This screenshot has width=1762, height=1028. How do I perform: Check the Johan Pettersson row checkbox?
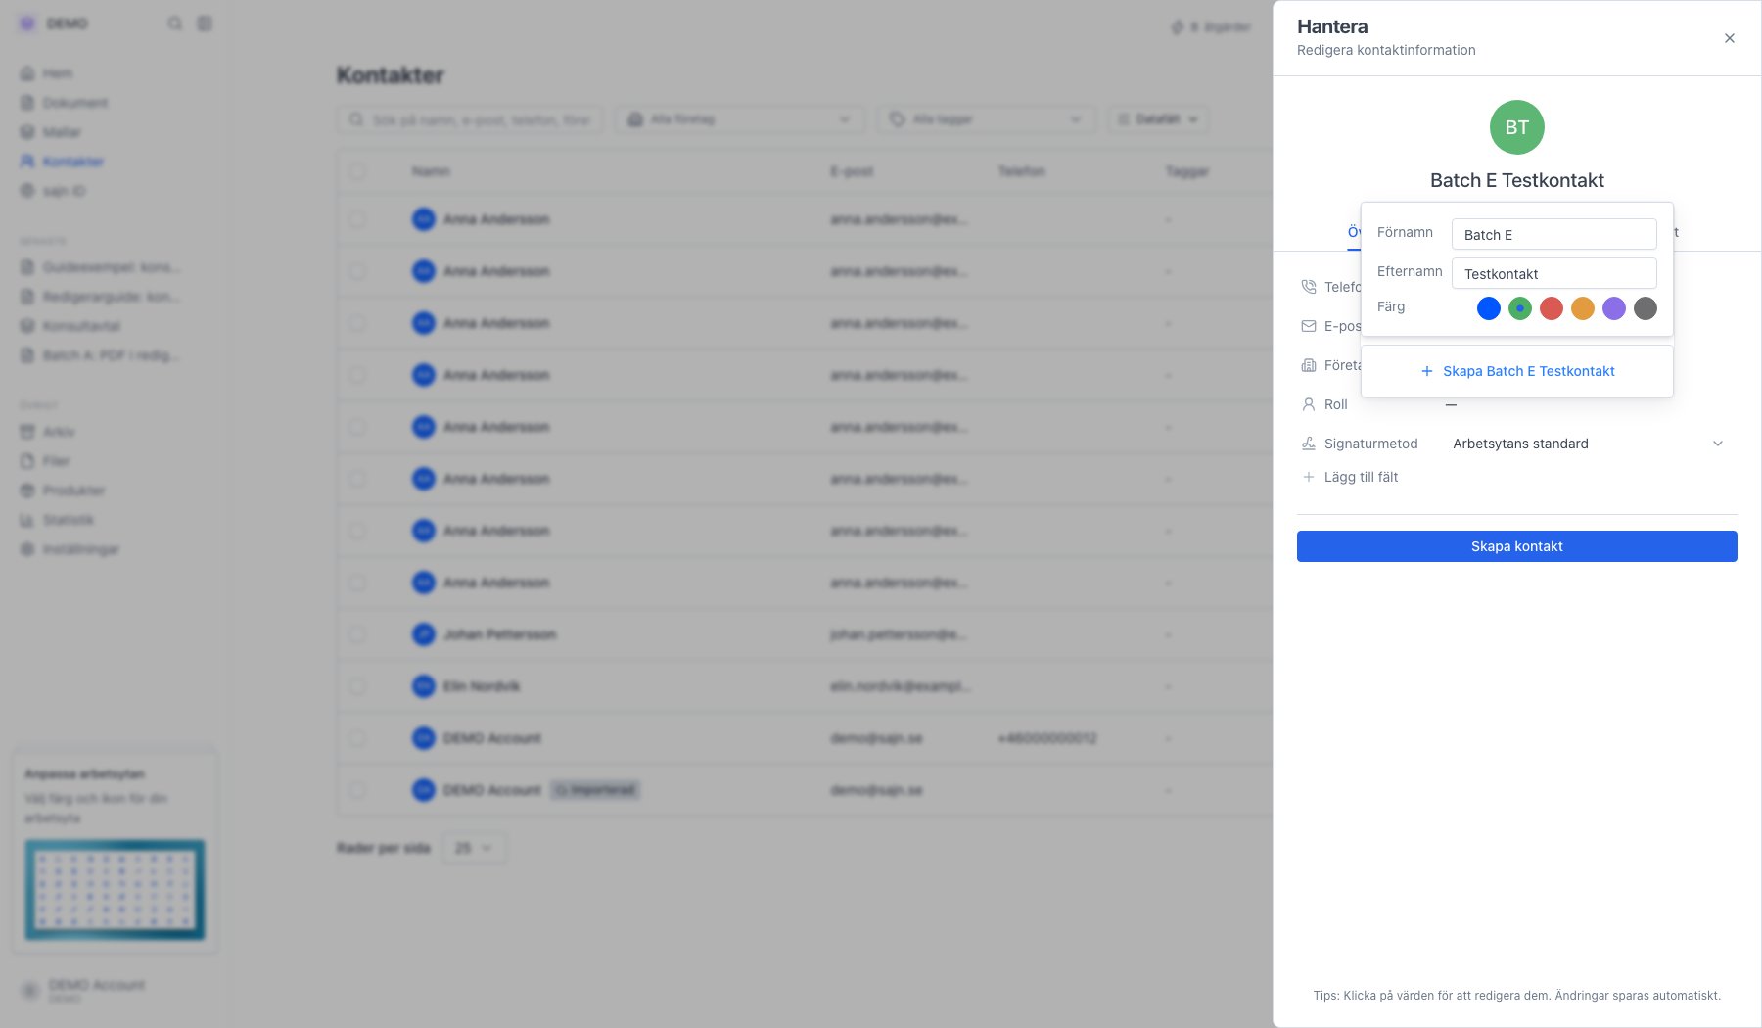click(357, 634)
